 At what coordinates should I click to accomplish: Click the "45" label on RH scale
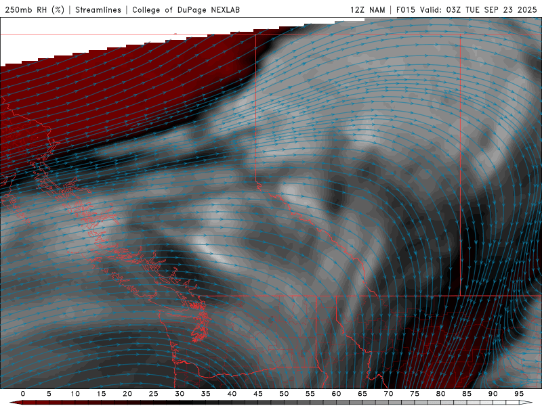[258, 394]
